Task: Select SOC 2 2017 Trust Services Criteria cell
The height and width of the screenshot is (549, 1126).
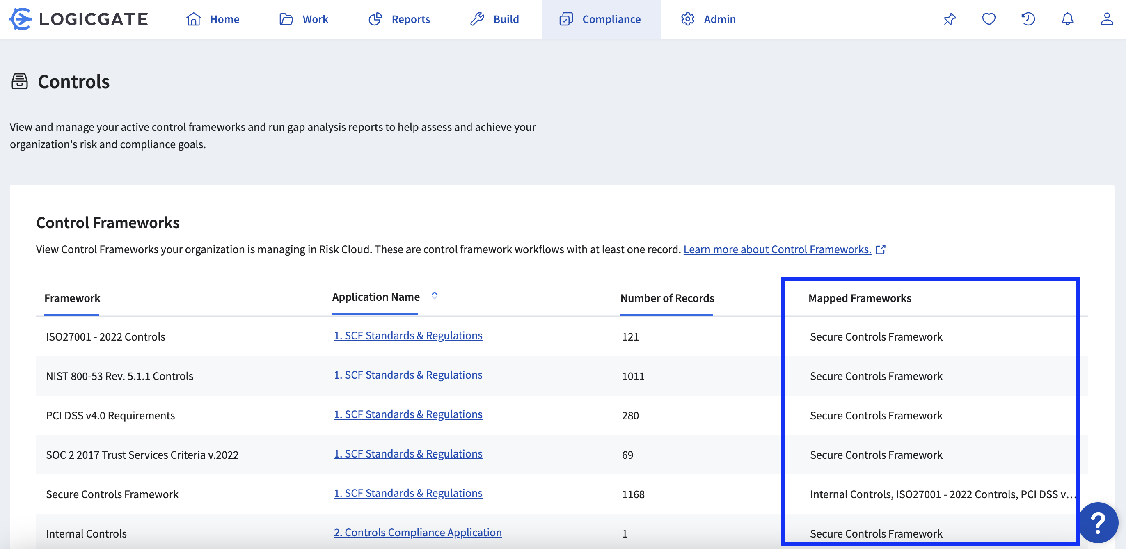Action: click(x=142, y=455)
